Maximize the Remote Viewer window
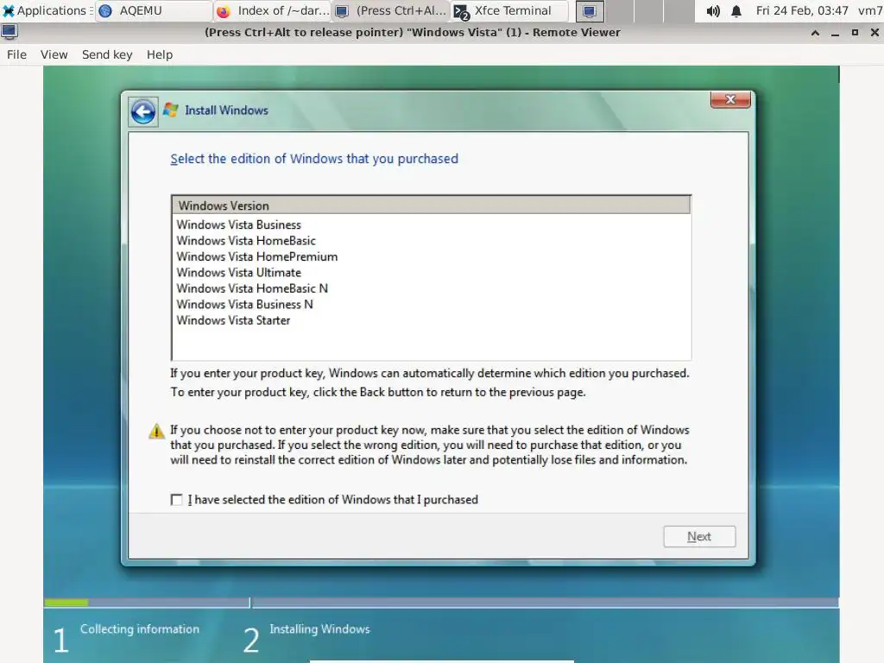 point(855,33)
